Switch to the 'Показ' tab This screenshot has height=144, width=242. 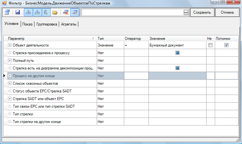pos(28,24)
